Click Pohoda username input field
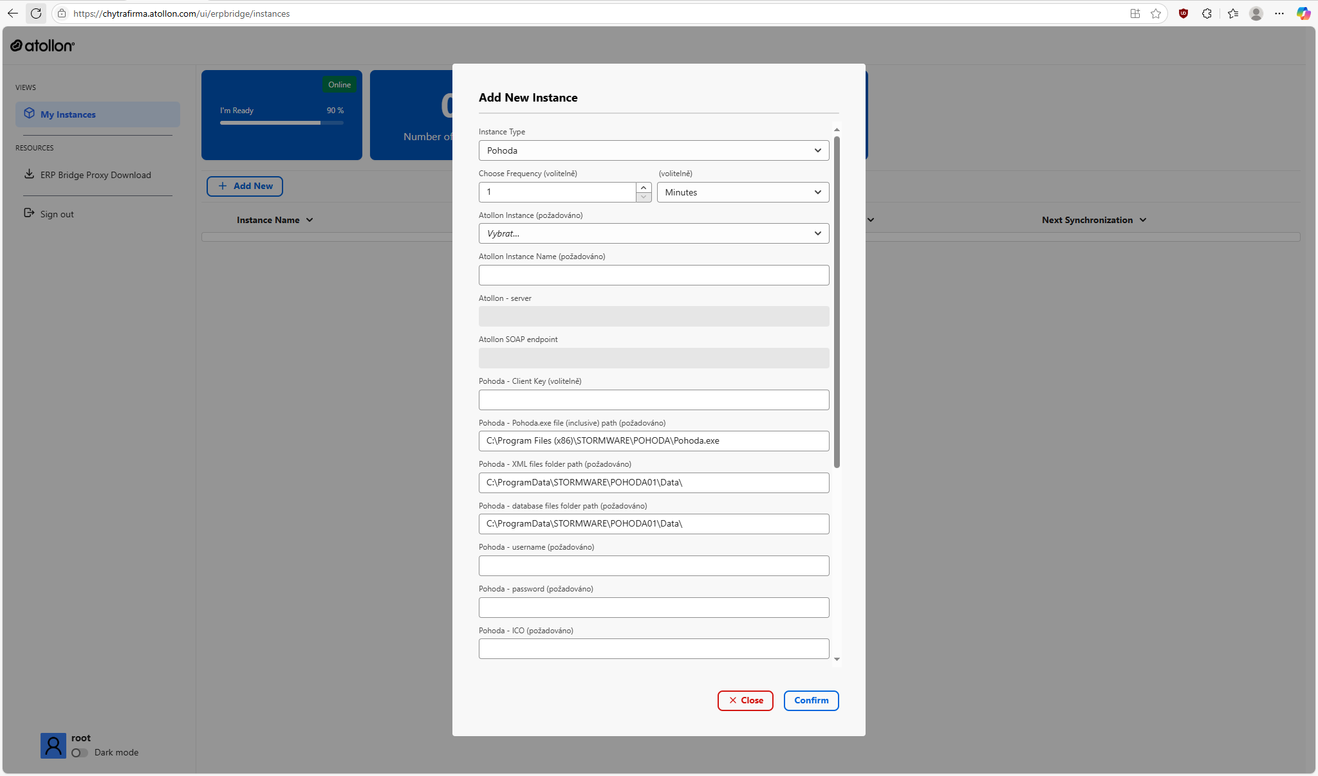Viewport: 1318px width, 776px height. pyautogui.click(x=653, y=566)
